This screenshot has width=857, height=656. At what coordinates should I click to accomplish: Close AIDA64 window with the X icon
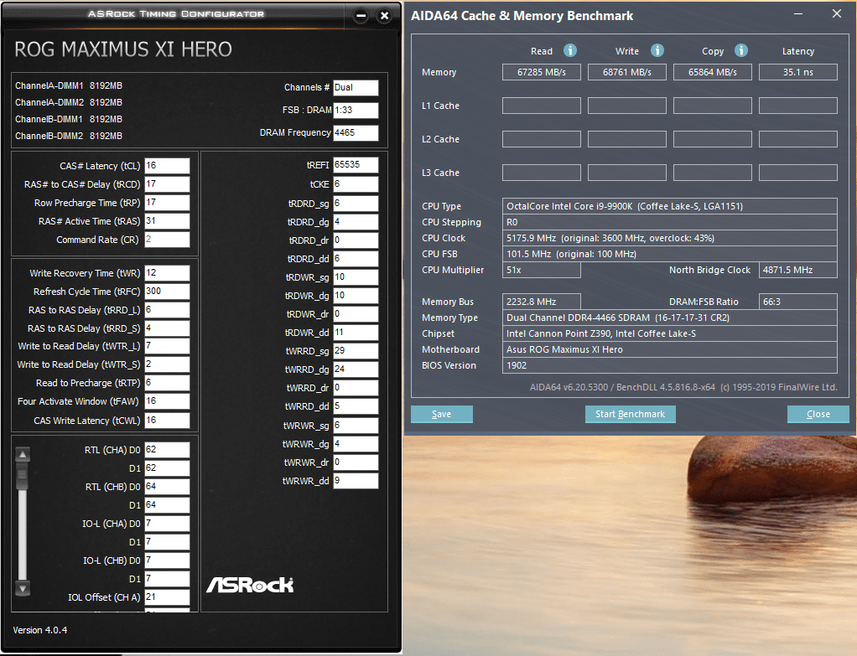(x=836, y=13)
